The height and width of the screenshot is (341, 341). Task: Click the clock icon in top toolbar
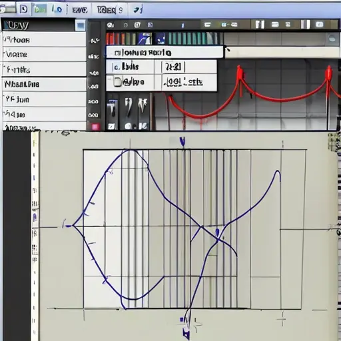[x=23, y=9]
